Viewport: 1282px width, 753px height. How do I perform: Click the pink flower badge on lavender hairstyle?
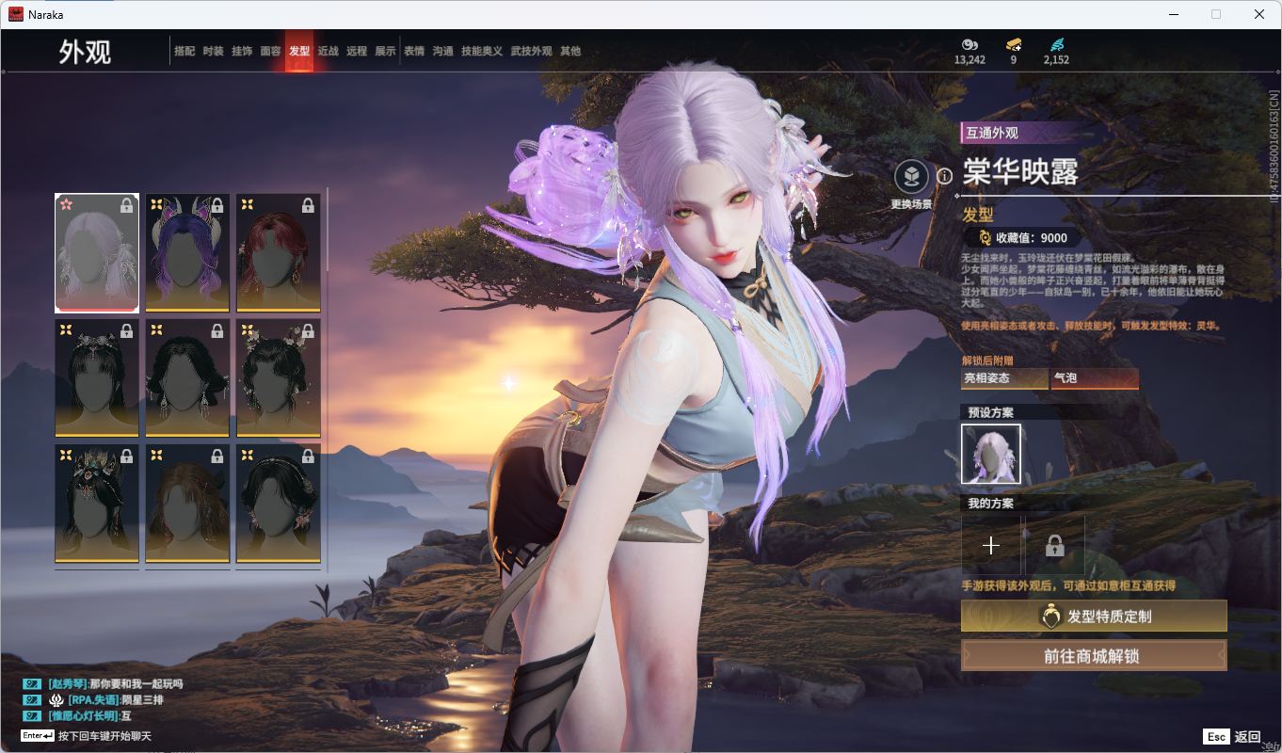pyautogui.click(x=66, y=203)
